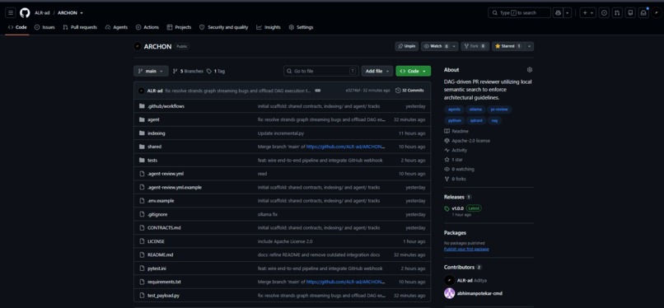
Task: Open the Starred lists dropdown arrow
Action: pyautogui.click(x=530, y=46)
